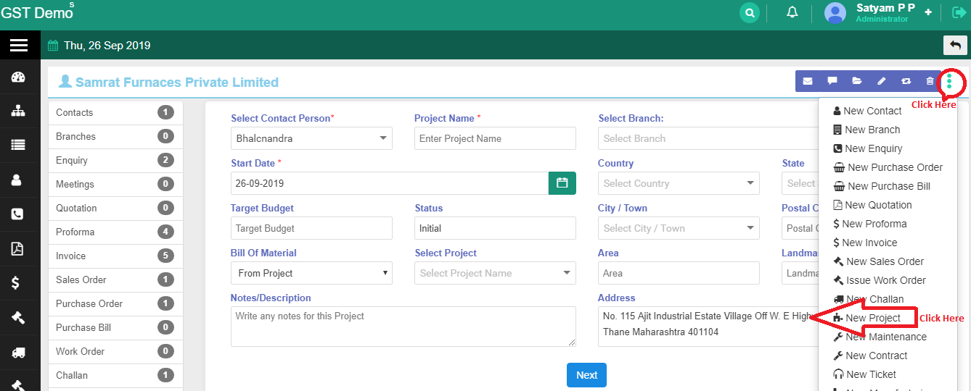Click the Project Name input field
Image resolution: width=971 pixels, height=391 pixels.
click(495, 138)
